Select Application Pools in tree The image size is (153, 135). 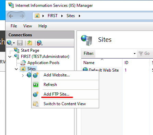tap(43, 63)
